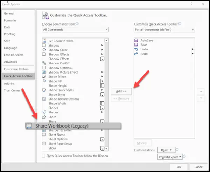210x172 pixels.
Task: Click the commands list scroll down arrow
Action: (x=106, y=149)
